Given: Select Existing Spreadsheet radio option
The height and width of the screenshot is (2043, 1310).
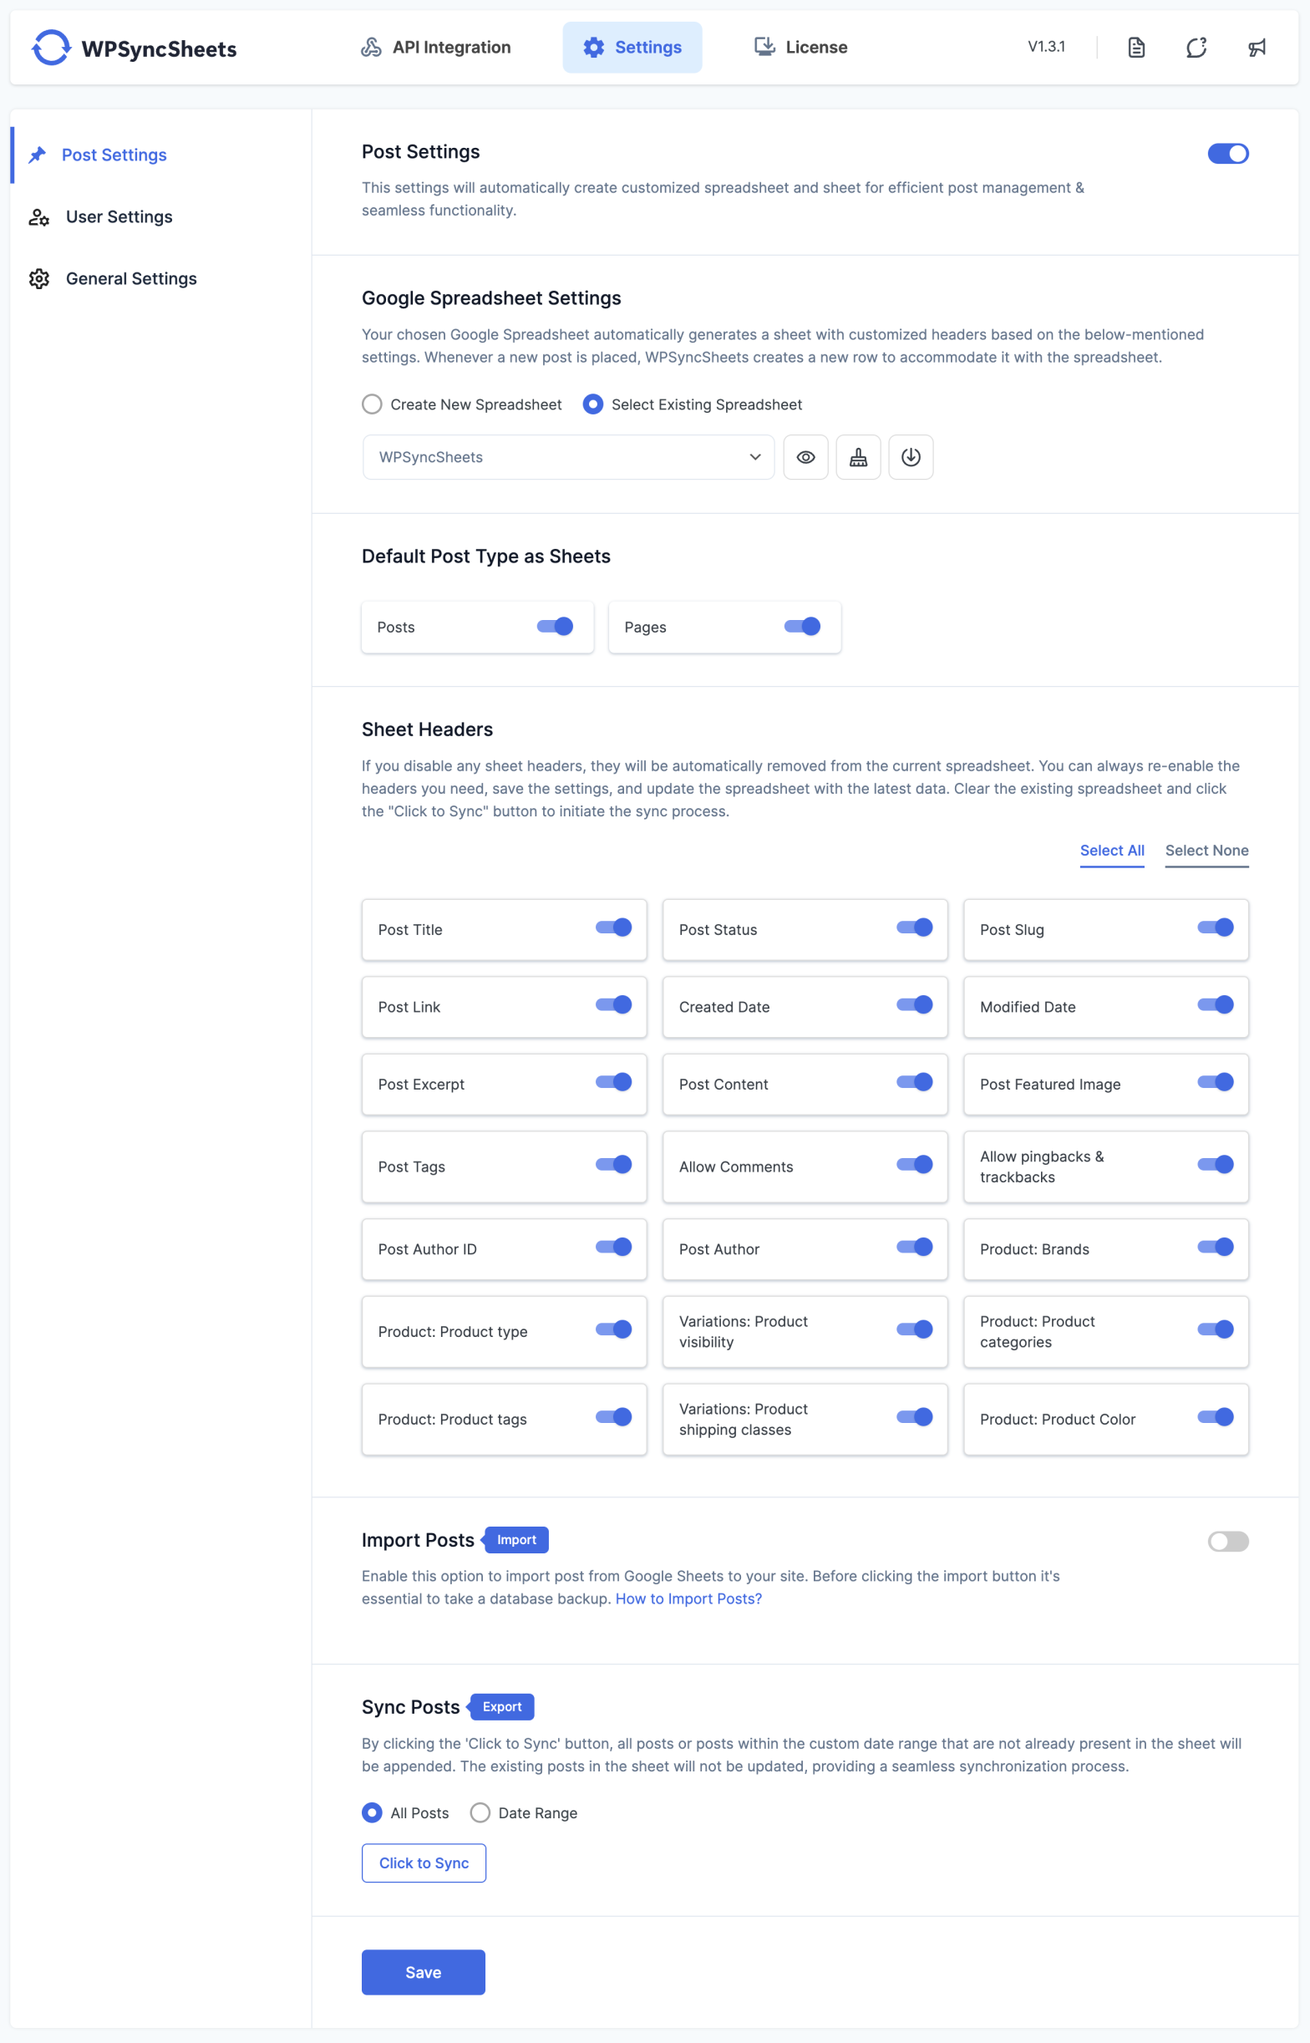Looking at the screenshot, I should (593, 405).
